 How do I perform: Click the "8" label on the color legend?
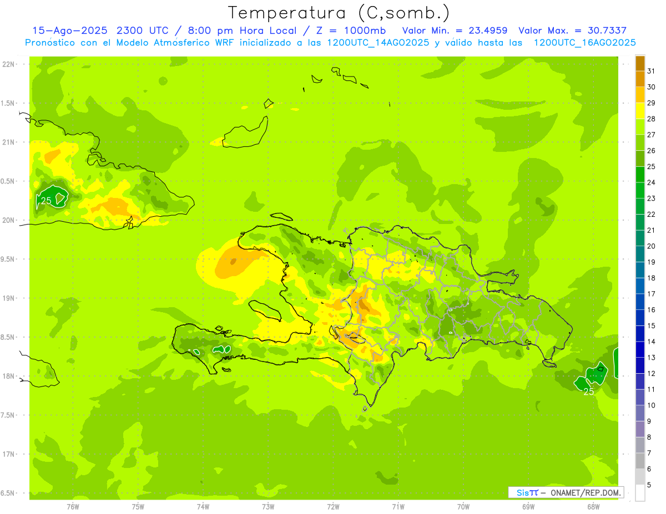[649, 437]
